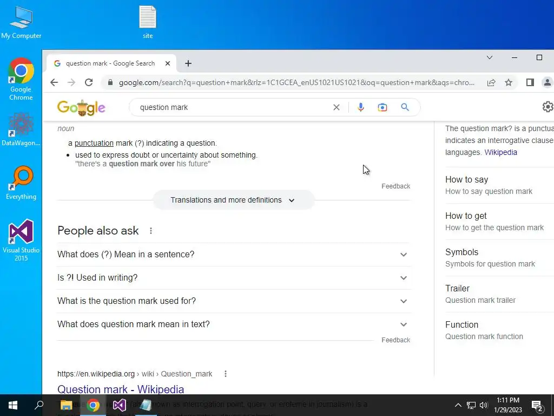Screen dimensions: 554x416
Task: Select the 'How to say' related topic
Action: (499, 185)
